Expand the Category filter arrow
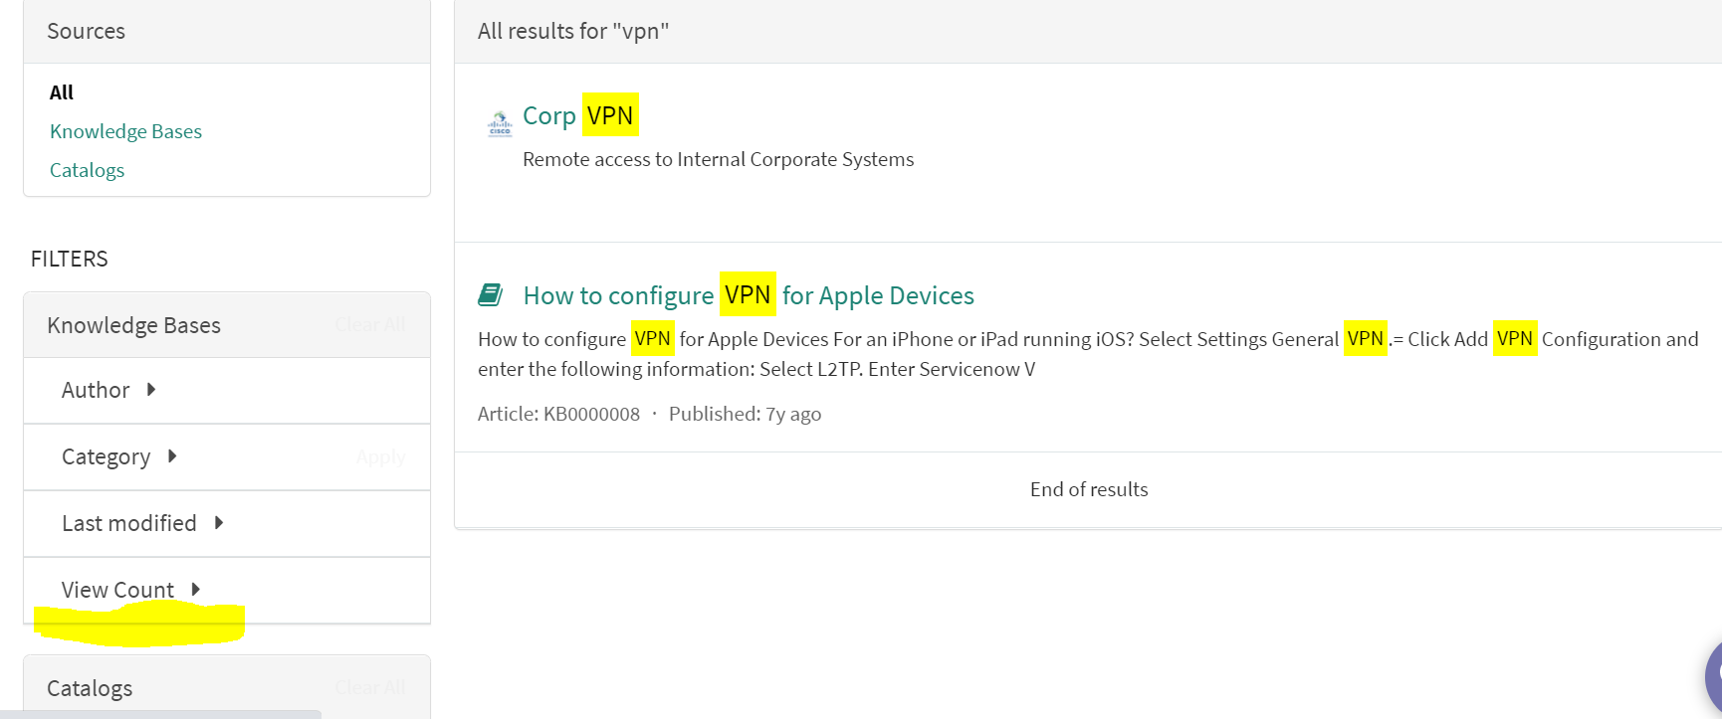This screenshot has width=1722, height=719. click(x=172, y=456)
